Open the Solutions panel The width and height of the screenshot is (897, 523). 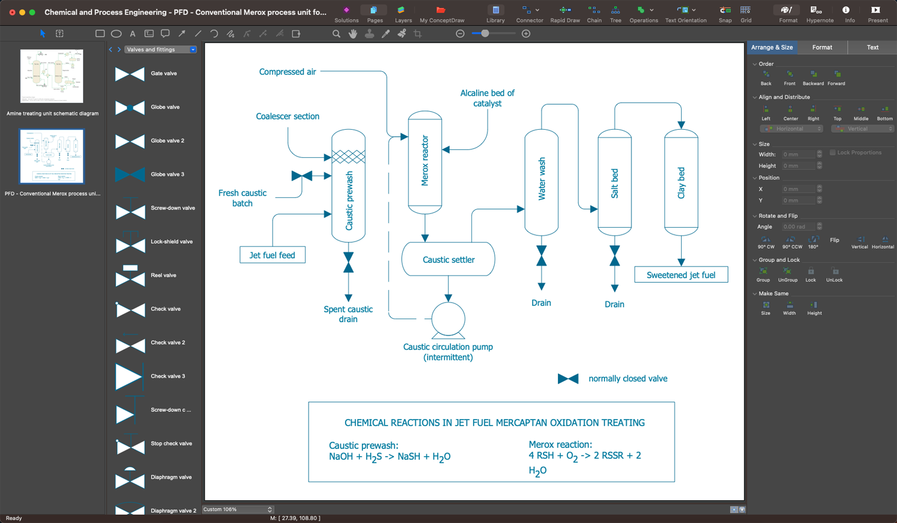[346, 14]
